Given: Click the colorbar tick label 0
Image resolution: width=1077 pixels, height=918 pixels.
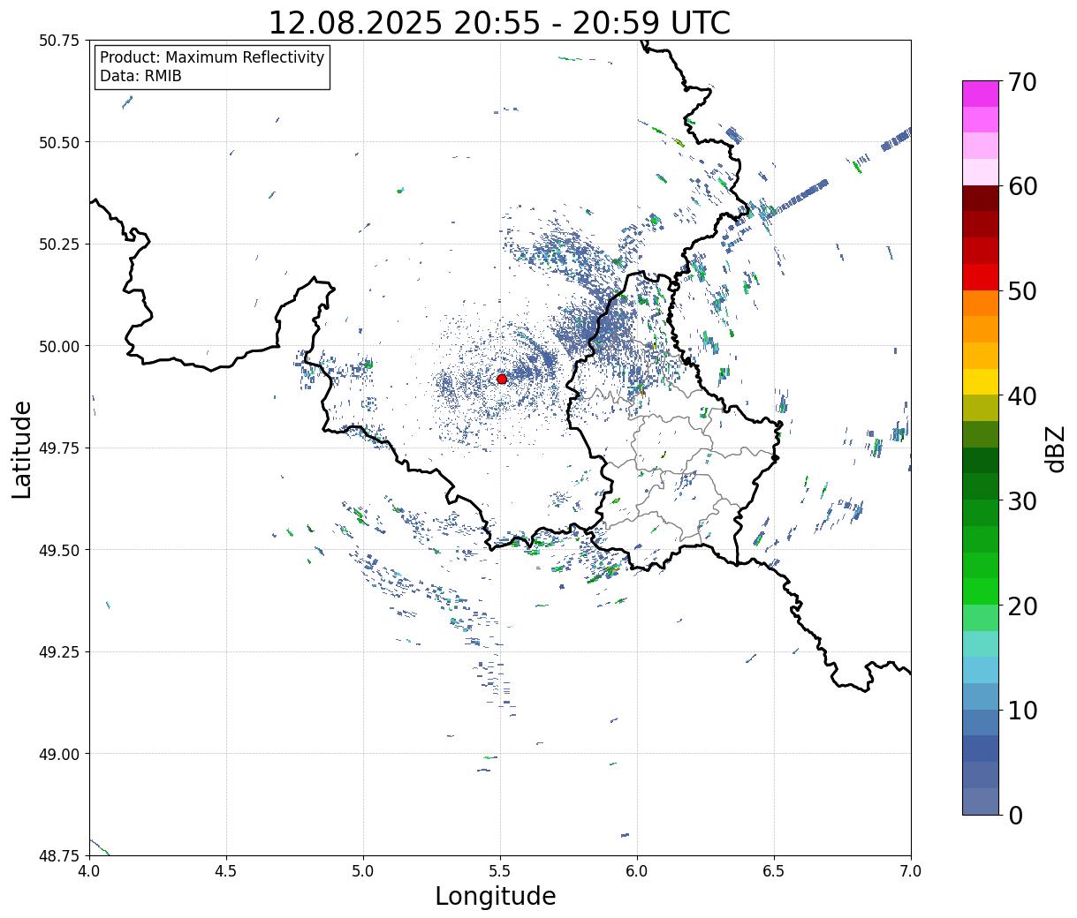Looking at the screenshot, I should (x=1015, y=815).
